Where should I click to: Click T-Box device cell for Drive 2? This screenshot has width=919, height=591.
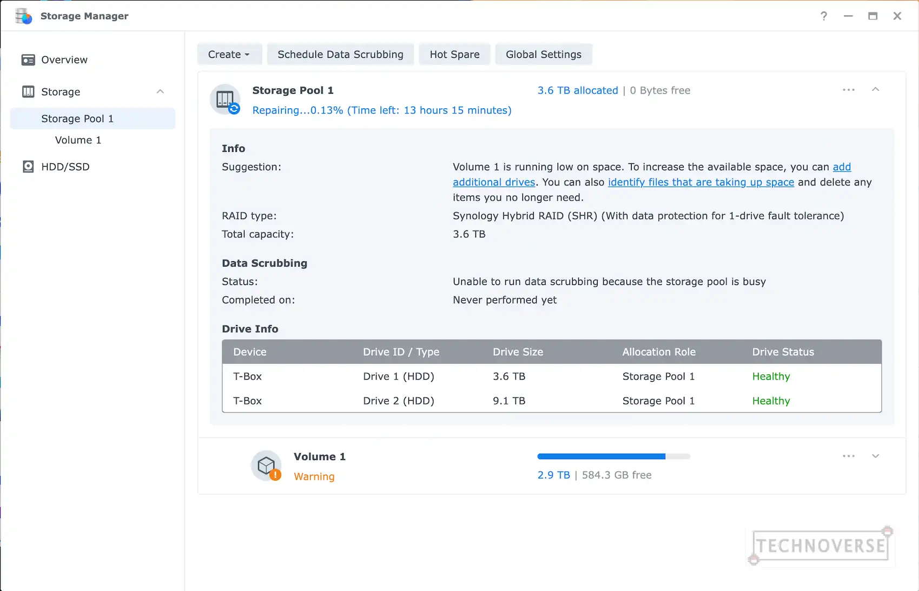[247, 401]
